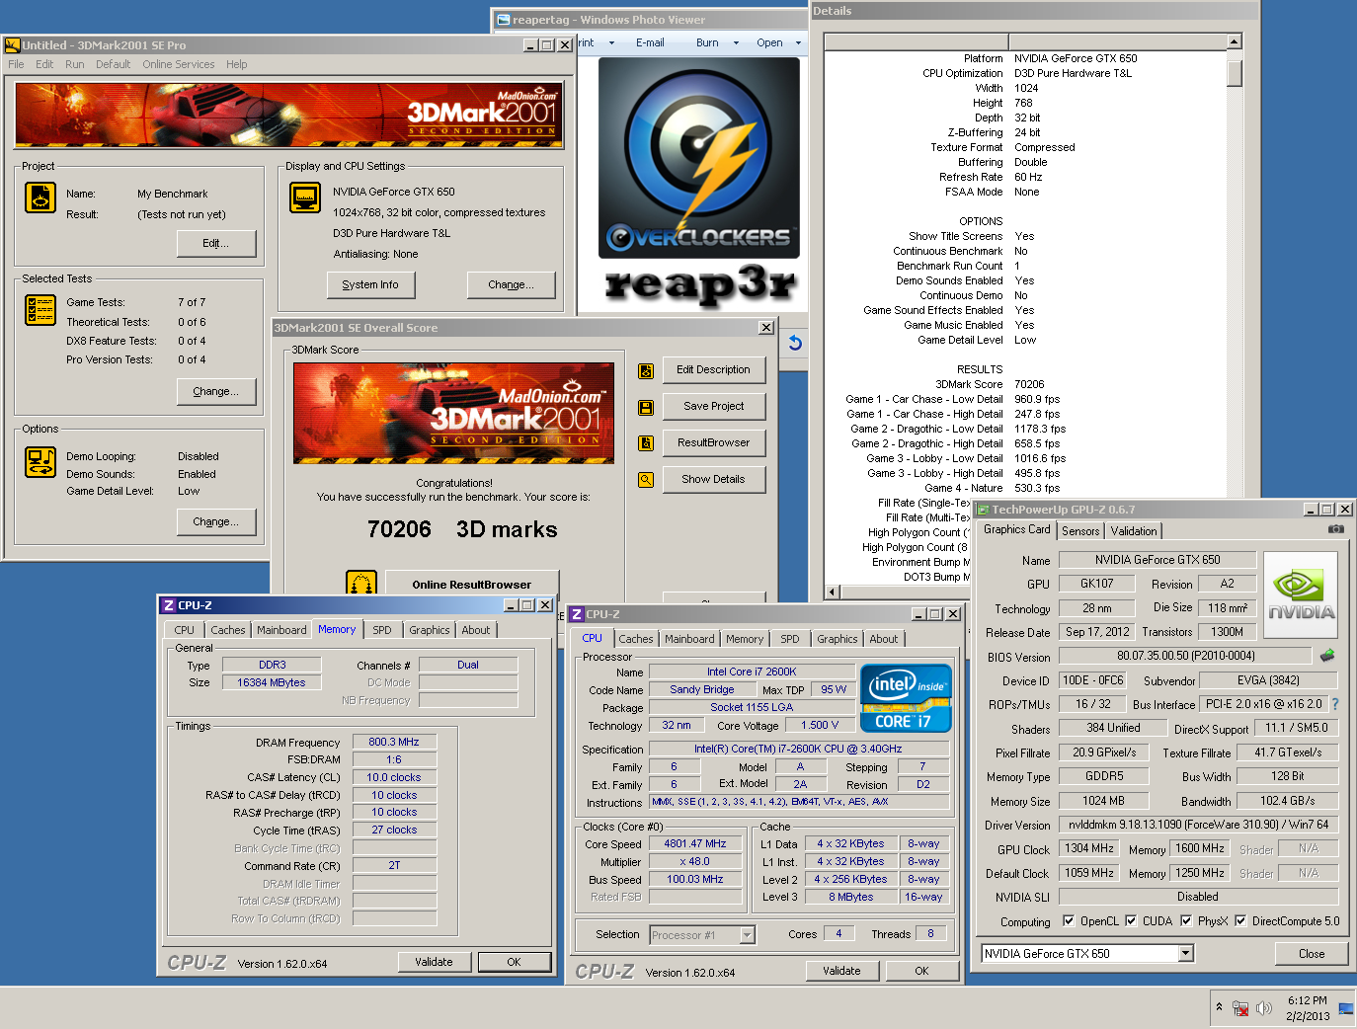Click the Bus Interface question mark icon
The image size is (1357, 1029).
[1335, 704]
